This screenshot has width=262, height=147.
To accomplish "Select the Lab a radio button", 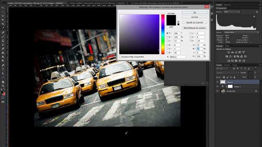I will 190,37.
